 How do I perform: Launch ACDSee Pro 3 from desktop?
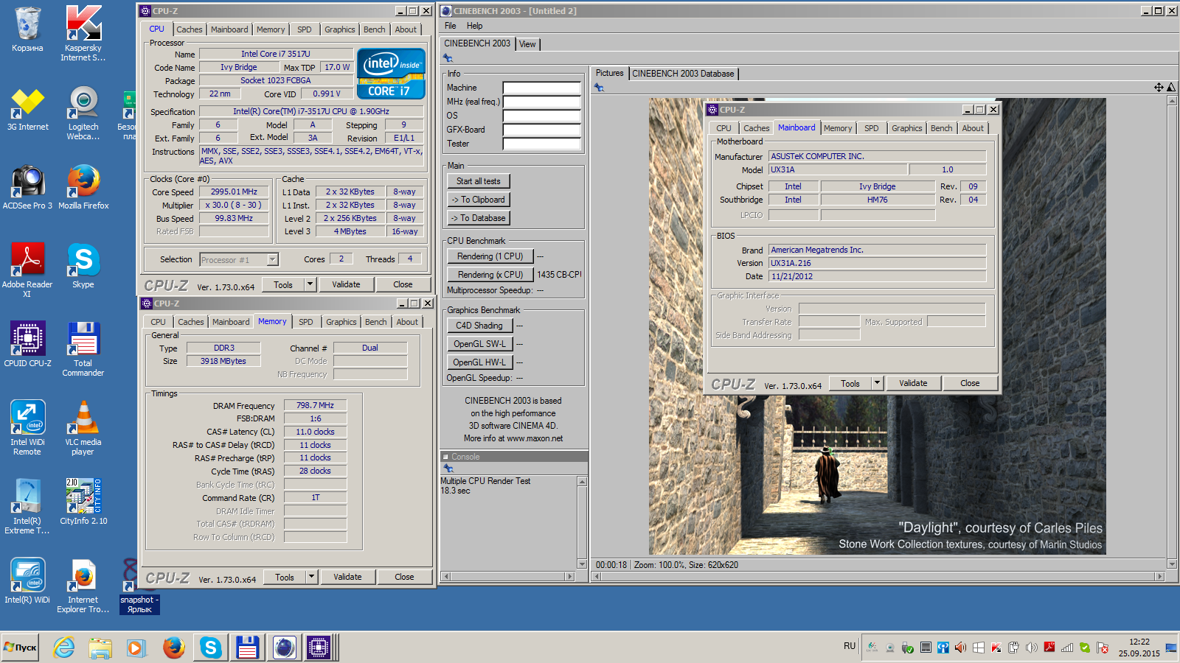pyautogui.click(x=27, y=188)
